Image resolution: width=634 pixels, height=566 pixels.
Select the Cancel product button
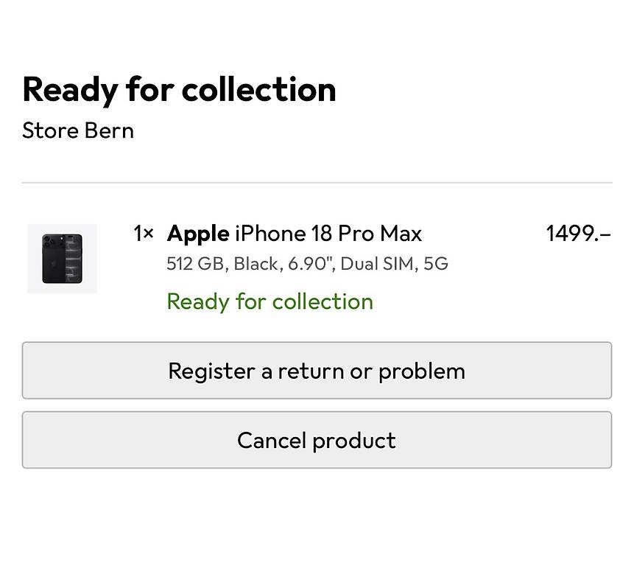tap(317, 440)
